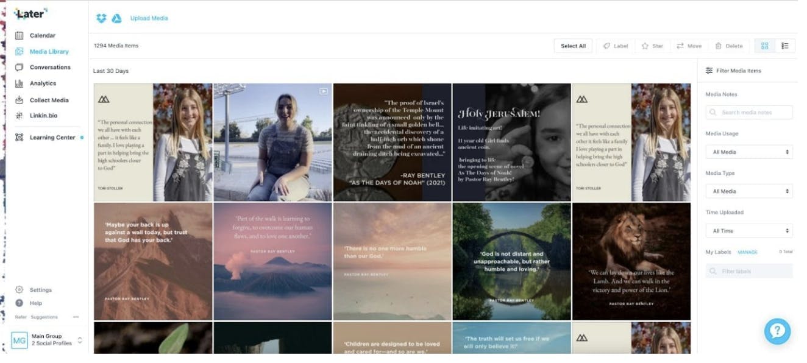Screen dimensions: 807x363
Task: Click the Linkin.bio icon
Action: pyautogui.click(x=19, y=115)
